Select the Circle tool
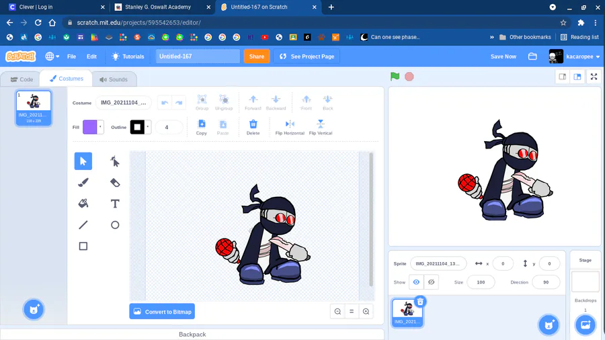Screen dimensions: 605x340 pos(114,224)
